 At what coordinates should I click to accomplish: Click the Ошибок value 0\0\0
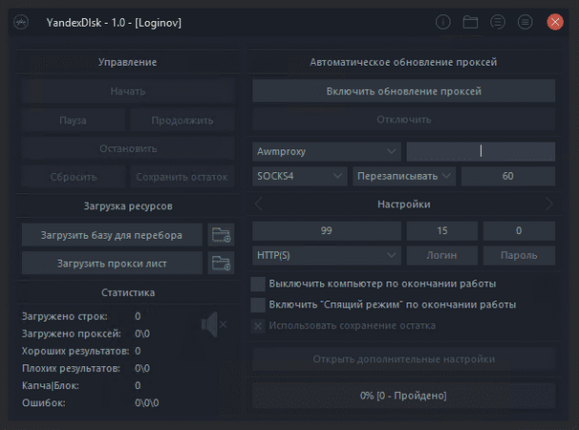[x=147, y=402]
